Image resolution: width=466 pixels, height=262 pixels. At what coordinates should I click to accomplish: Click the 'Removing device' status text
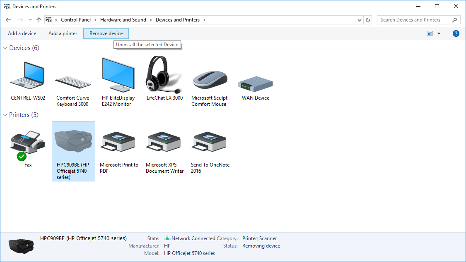(x=261, y=246)
